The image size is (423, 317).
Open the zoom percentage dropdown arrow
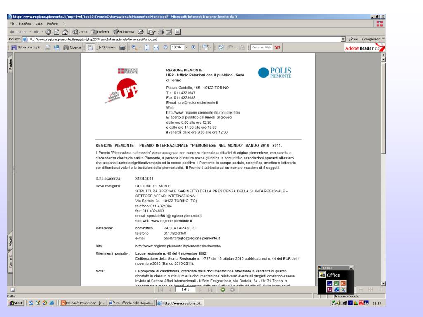[186, 47]
